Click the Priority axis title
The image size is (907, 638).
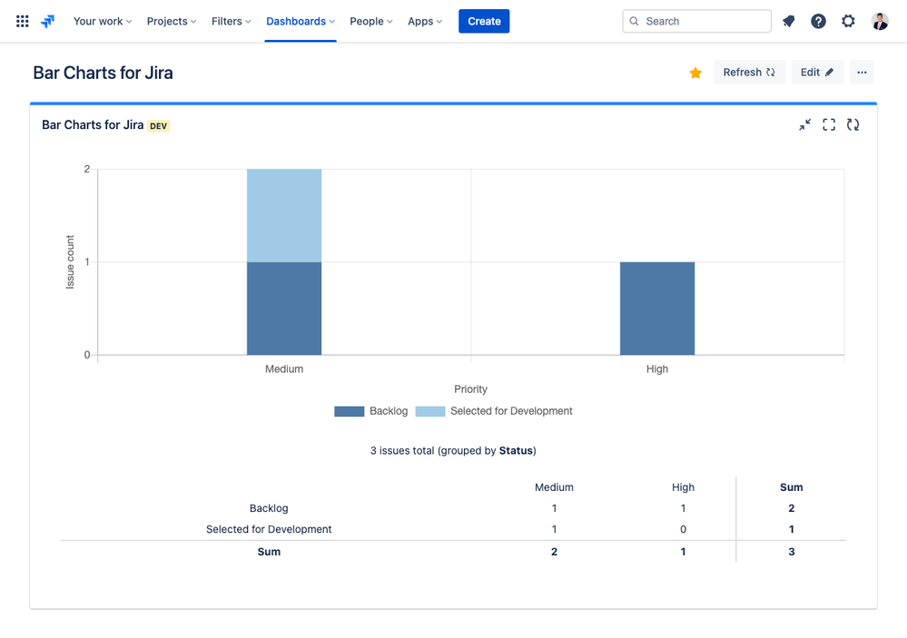click(x=471, y=389)
